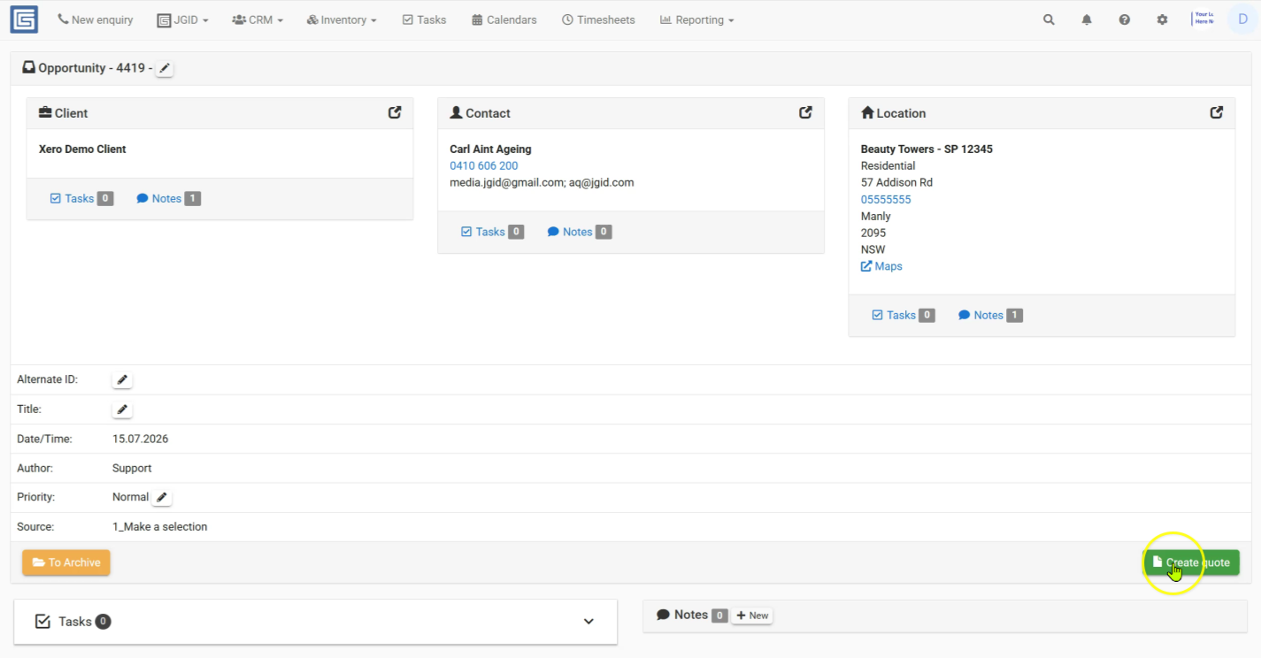1261x658 pixels.
Task: Click the JGID logo in navbar
Action: 24,19
